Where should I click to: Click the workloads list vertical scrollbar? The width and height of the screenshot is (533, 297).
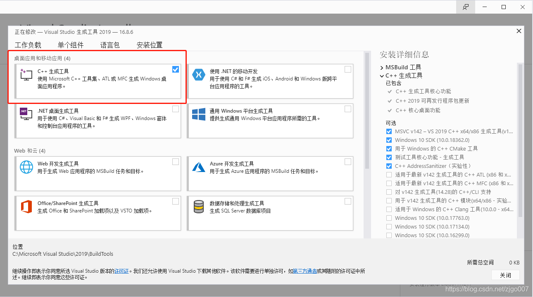367,111
